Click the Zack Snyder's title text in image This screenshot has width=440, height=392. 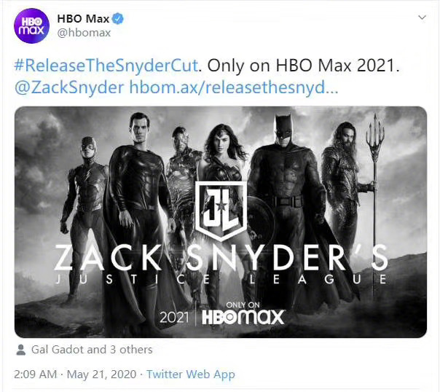221,257
